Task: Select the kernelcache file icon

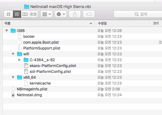Action: click(x=26, y=83)
